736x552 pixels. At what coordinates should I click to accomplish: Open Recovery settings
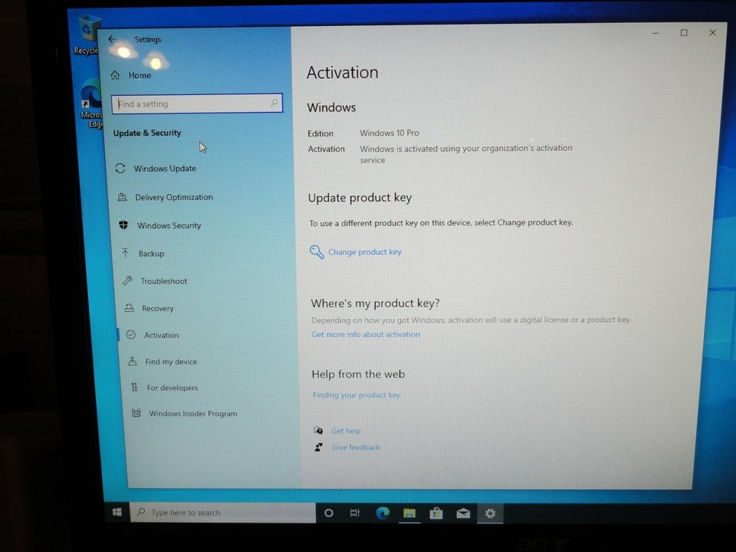[x=157, y=308]
